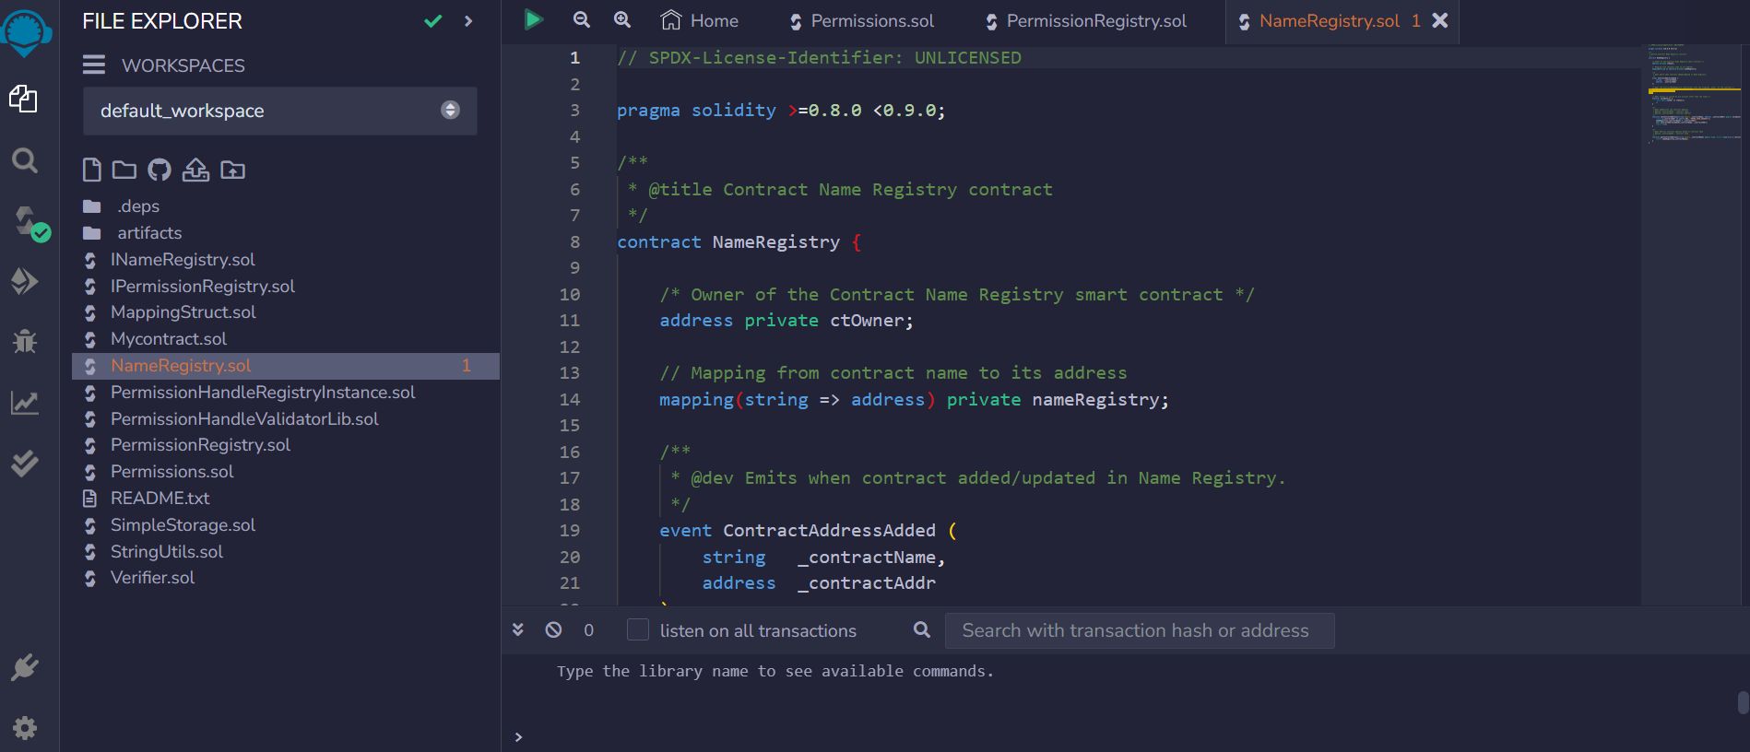Open README.txt file

[x=160, y=499]
